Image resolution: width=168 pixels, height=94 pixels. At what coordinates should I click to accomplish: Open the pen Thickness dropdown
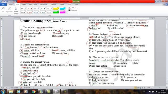point(73,10)
